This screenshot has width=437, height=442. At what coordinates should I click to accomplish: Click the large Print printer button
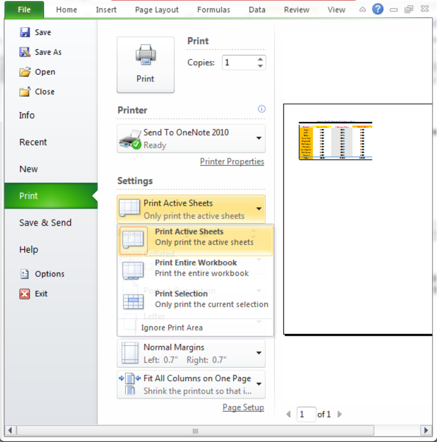146,64
